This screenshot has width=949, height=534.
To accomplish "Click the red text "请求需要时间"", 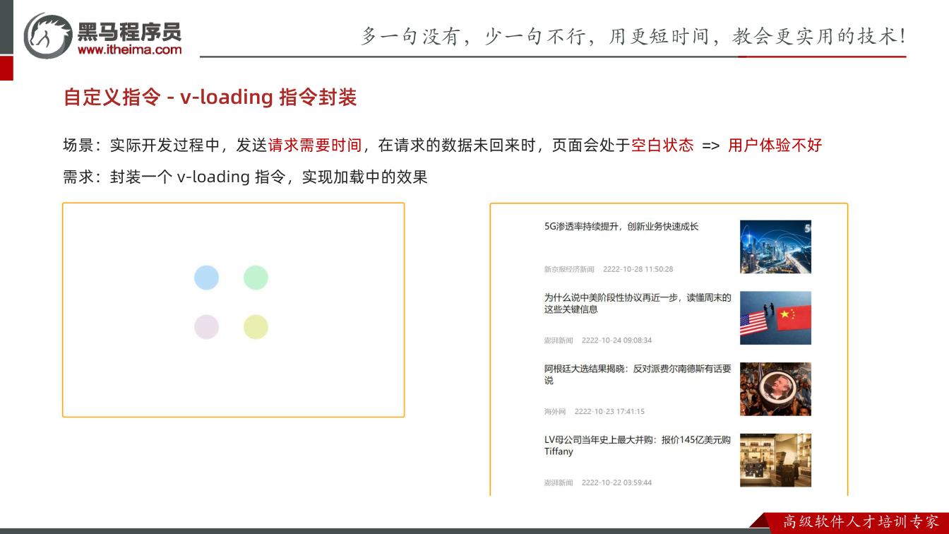I will pos(315,146).
